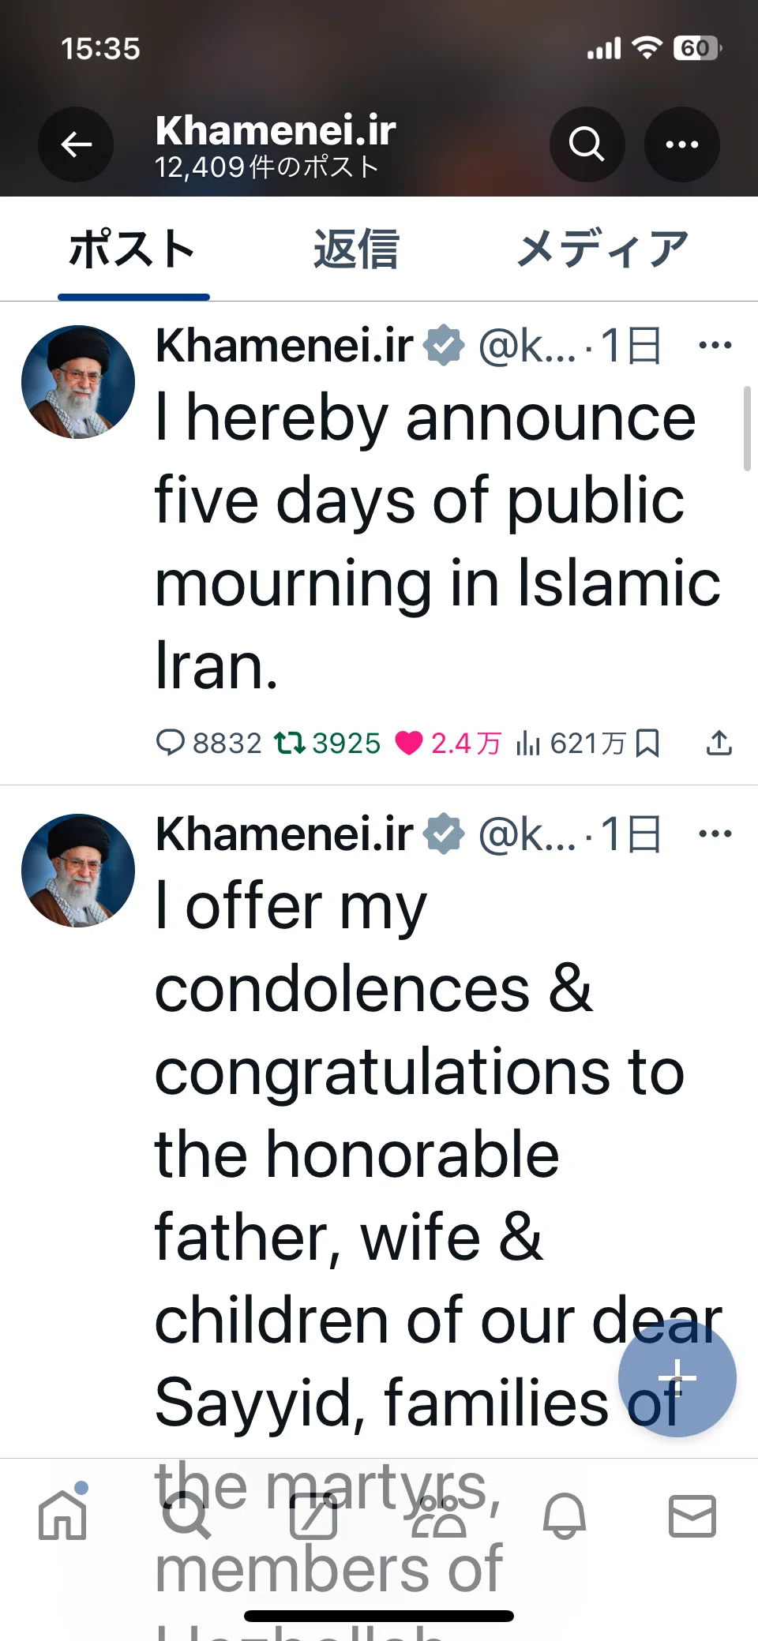
Task: View analytics of the mourning post
Action: coord(570,743)
